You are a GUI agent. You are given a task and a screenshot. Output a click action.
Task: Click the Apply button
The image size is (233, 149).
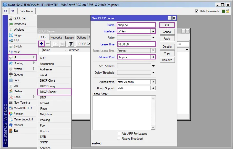point(167,39)
